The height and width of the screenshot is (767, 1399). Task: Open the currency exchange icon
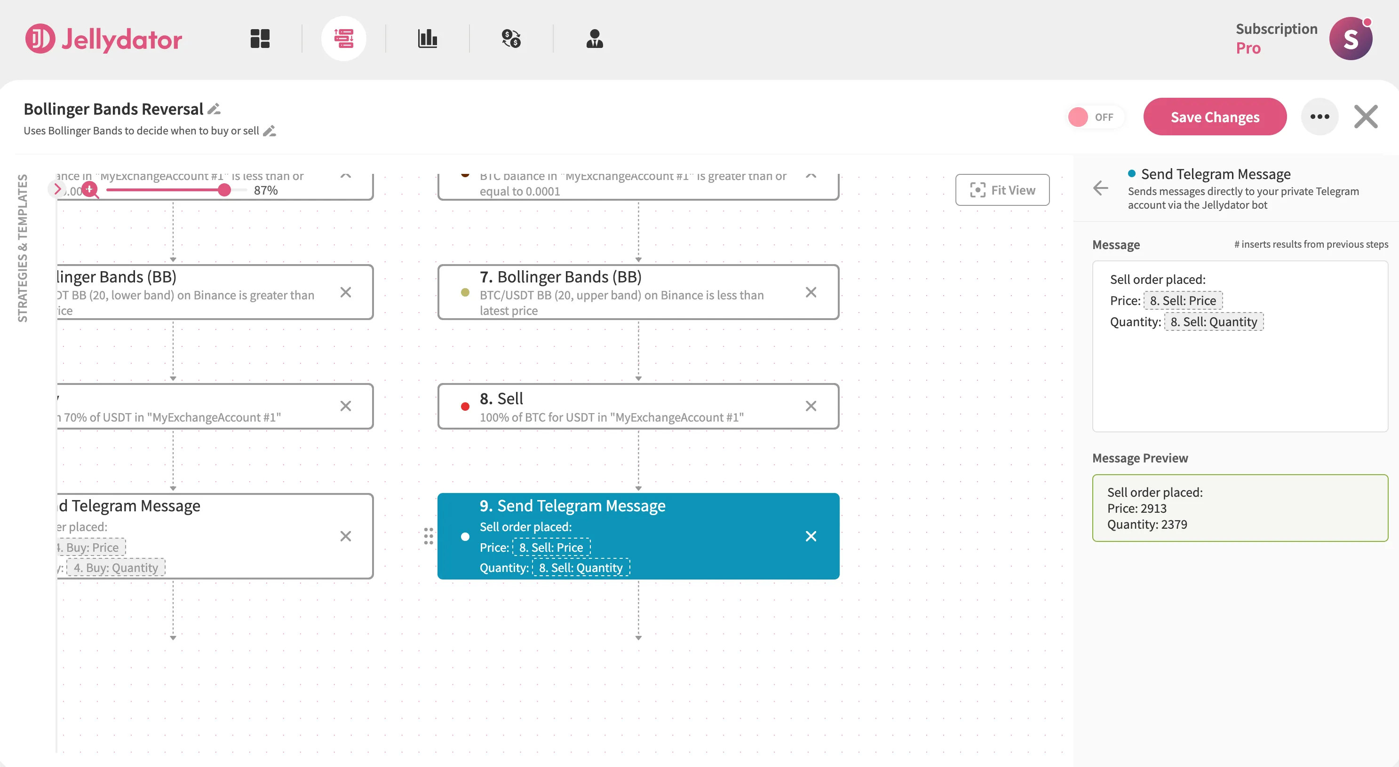[x=511, y=39]
